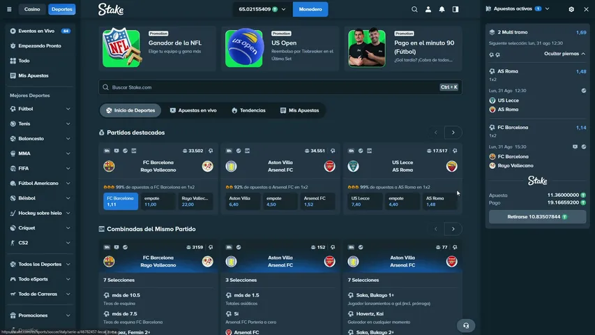Open bet slip settings gear icon
This screenshot has width=595, height=335.
(571, 9)
